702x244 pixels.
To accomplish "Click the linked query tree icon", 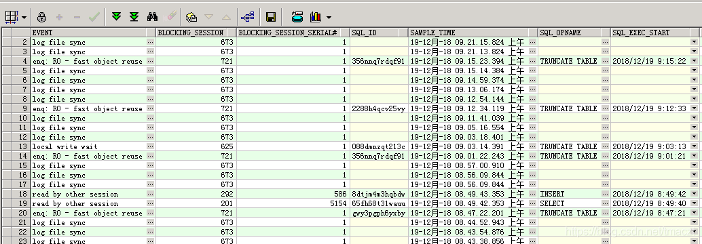I will [x=248, y=17].
